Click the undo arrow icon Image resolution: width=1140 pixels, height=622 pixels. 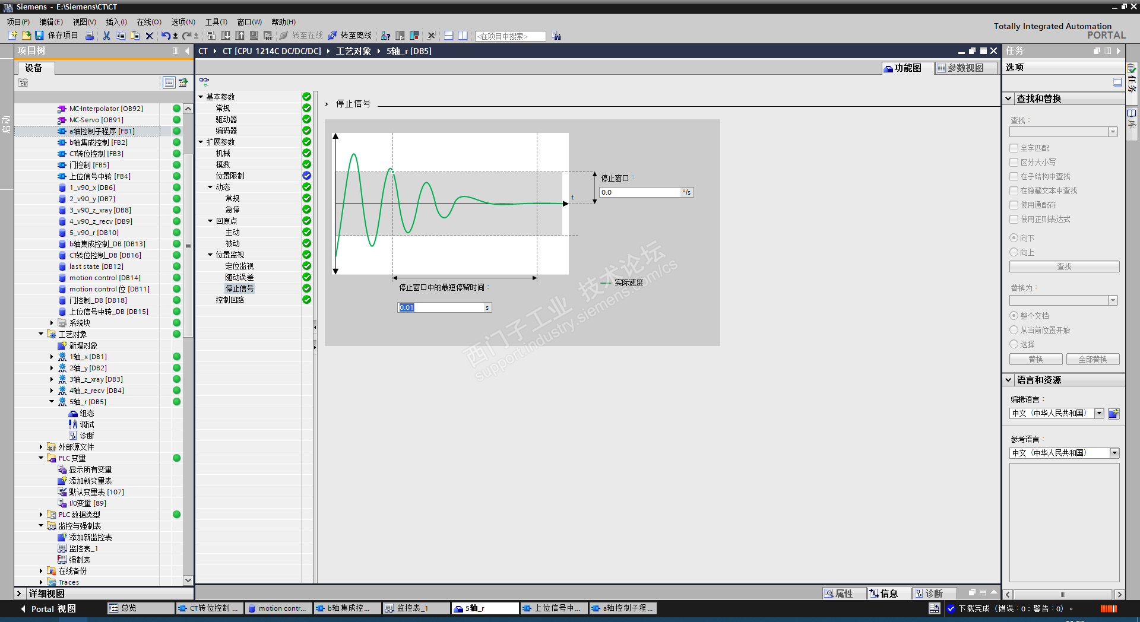[166, 36]
